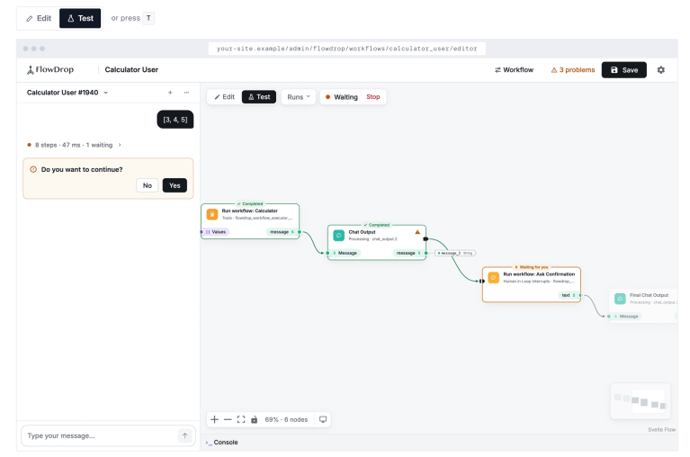Open the Runs dropdown

click(x=299, y=97)
